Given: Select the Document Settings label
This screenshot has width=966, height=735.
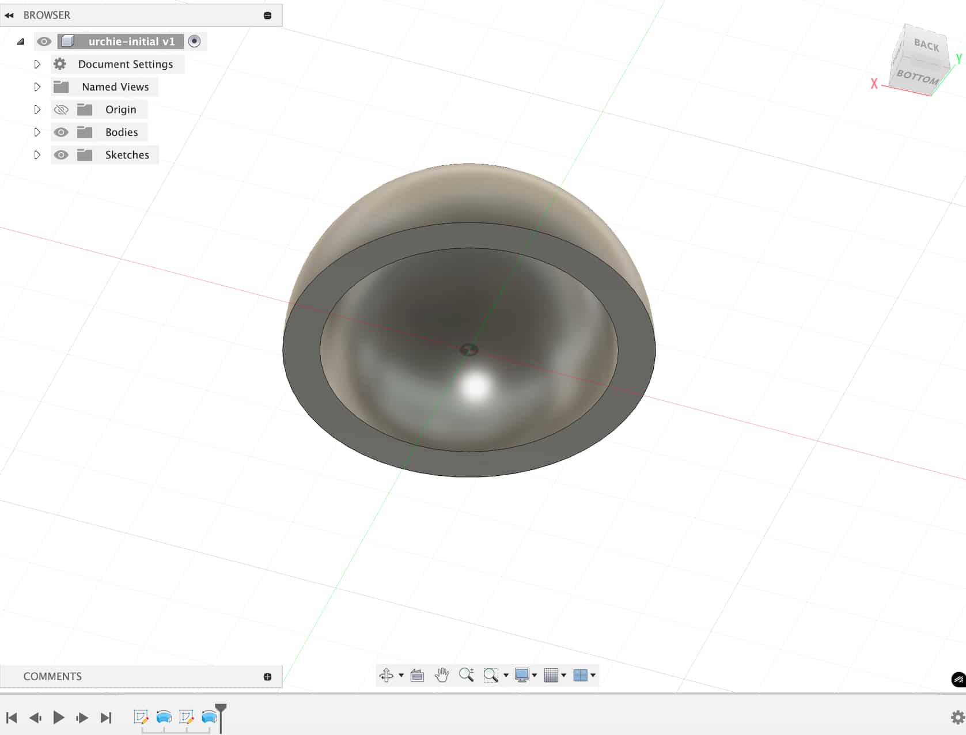Looking at the screenshot, I should click(126, 64).
